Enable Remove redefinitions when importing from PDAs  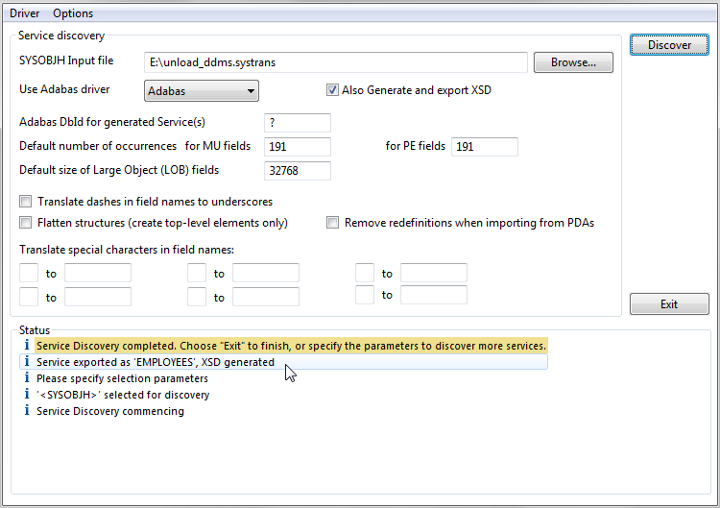tap(332, 222)
